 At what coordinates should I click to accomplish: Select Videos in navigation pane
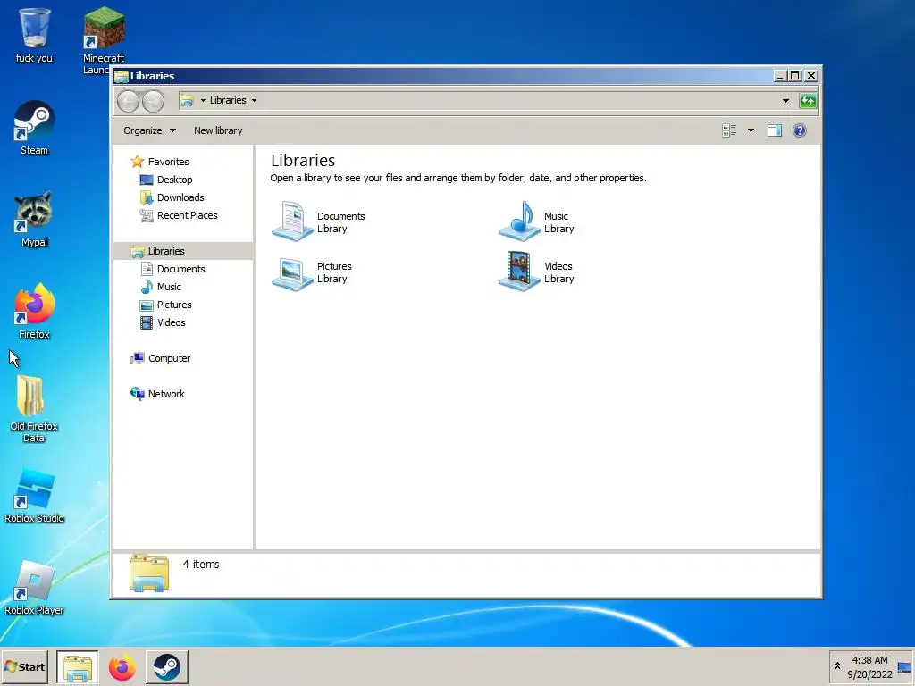coord(171,322)
